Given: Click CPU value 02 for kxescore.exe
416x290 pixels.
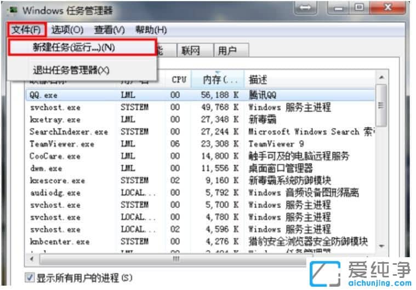Looking at the screenshot, I should (x=175, y=181).
